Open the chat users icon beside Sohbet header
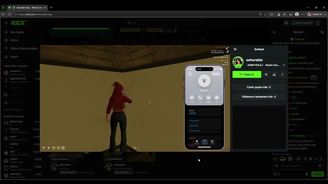The image size is (328, 184). pyautogui.click(x=322, y=32)
